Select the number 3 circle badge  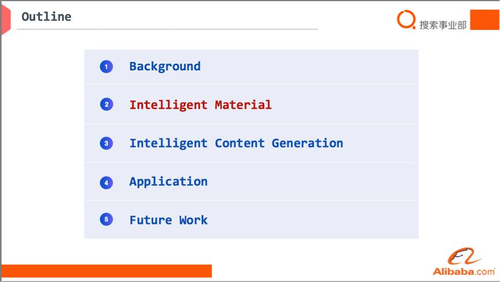[106, 143]
